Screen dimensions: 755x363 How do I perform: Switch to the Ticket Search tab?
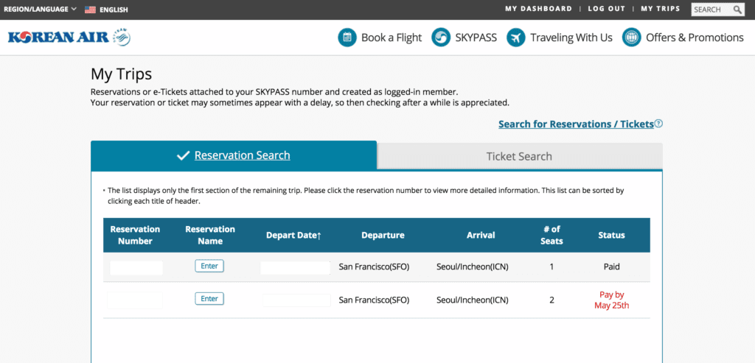pyautogui.click(x=519, y=156)
